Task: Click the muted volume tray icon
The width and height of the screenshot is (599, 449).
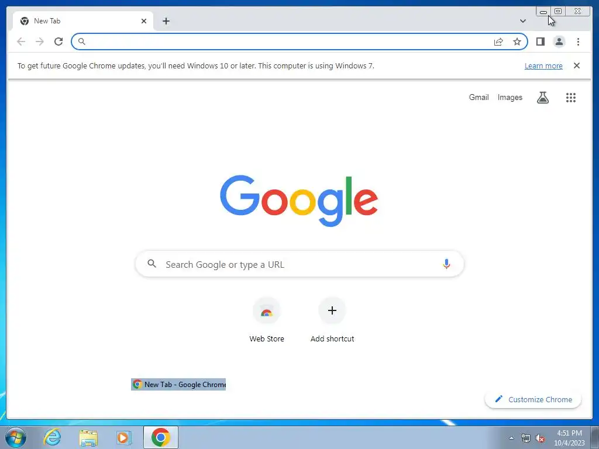Action: [540, 438]
